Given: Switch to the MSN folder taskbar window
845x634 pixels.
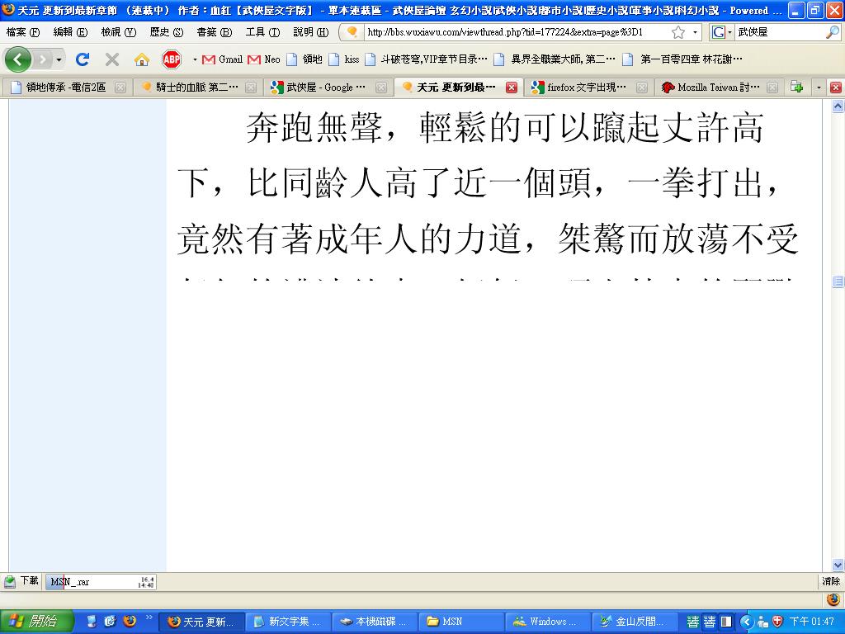Looking at the screenshot, I should (460, 622).
